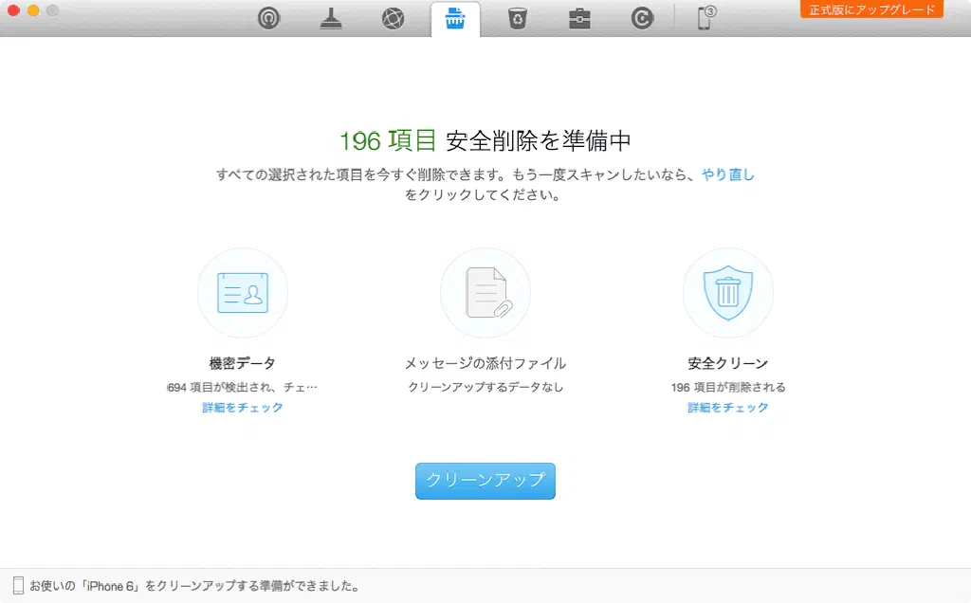
Task: Click the やり直し rescan link
Action: pos(727,174)
